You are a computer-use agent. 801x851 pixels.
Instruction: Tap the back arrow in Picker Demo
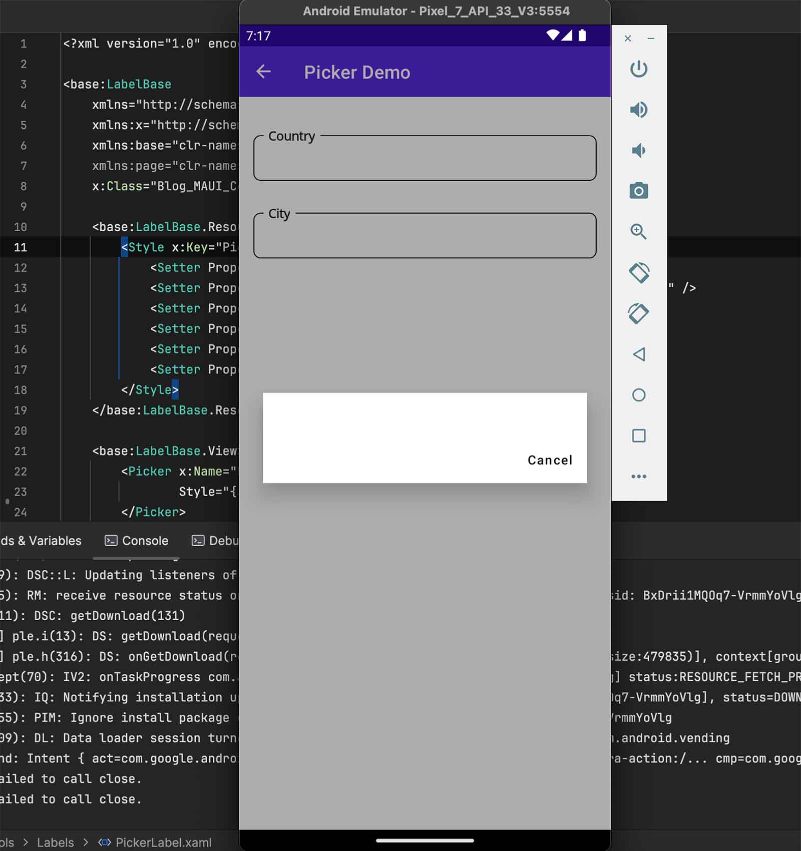click(263, 72)
